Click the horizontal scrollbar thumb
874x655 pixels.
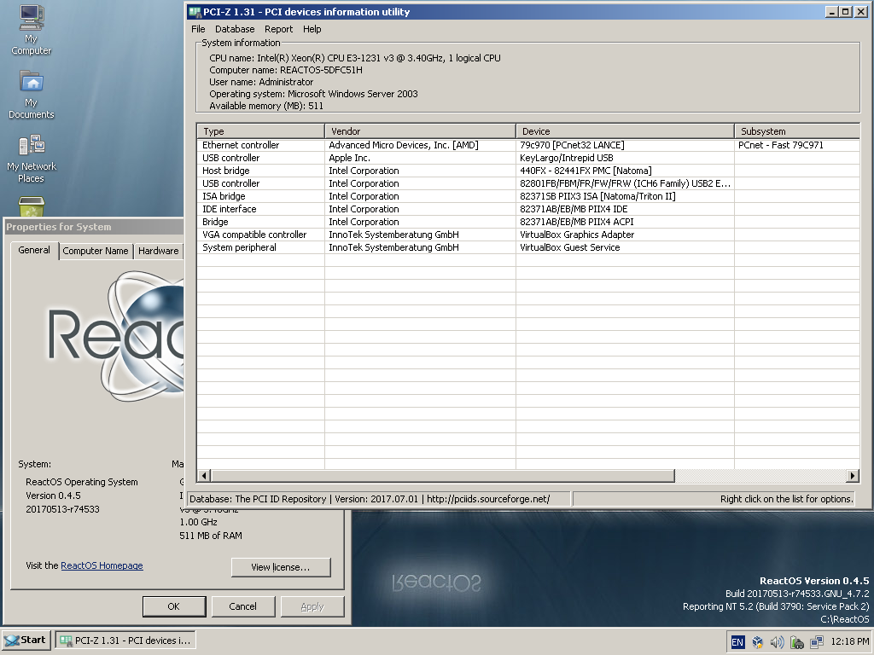(x=443, y=476)
